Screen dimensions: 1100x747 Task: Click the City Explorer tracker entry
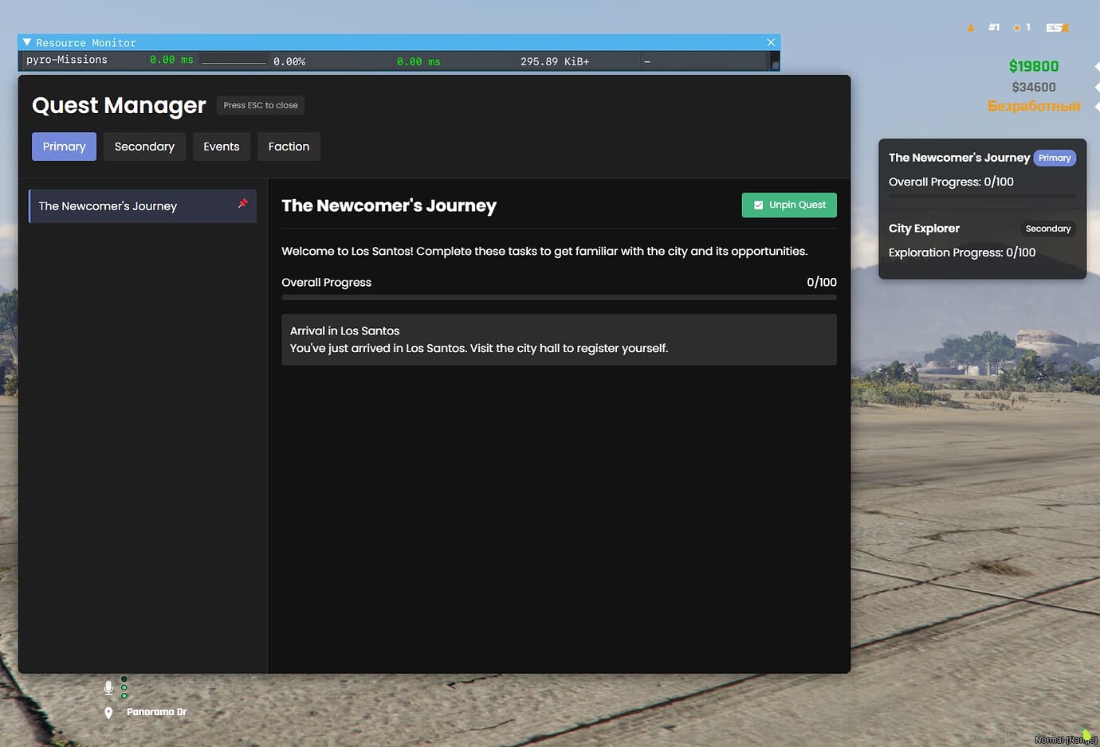982,241
